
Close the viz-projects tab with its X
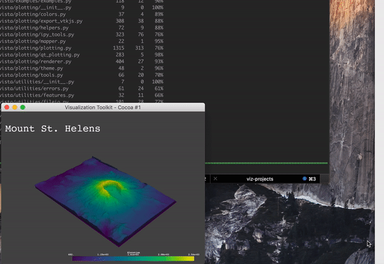coord(215,178)
